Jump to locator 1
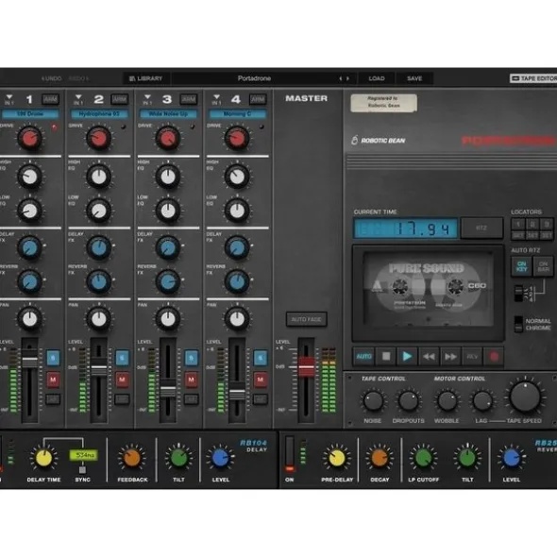The height and width of the screenshot is (558, 557). (x=518, y=224)
